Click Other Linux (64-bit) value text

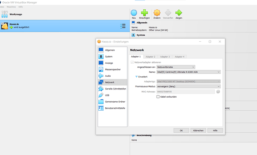158,30
